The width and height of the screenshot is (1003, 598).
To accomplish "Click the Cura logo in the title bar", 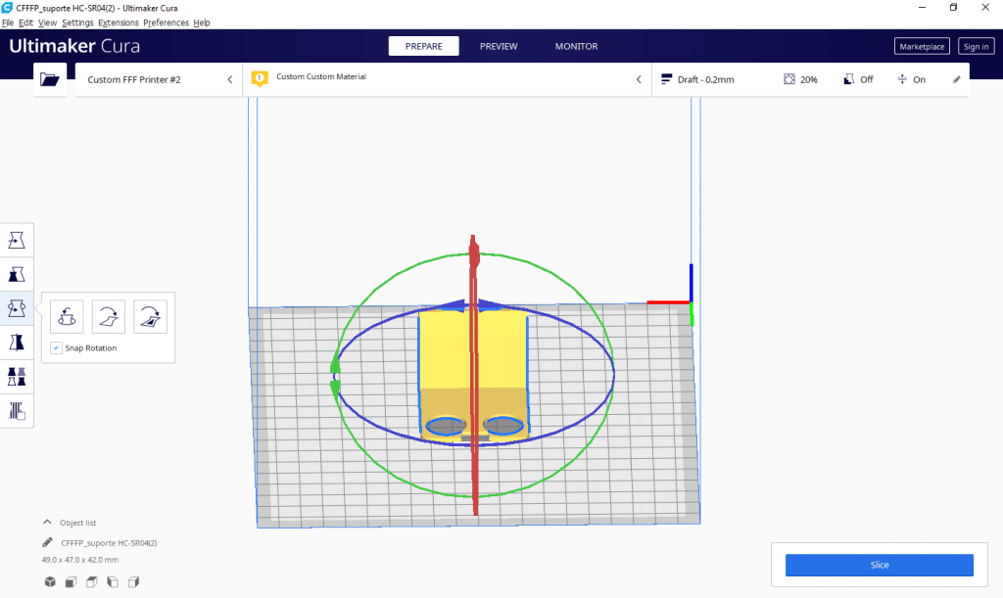I will click(x=7, y=8).
